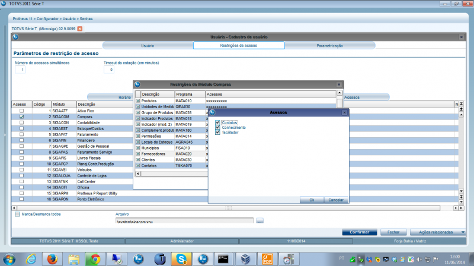Screen dimensions: 474x266
Task: Click the Produtos row marker icon
Action: tap(138, 101)
